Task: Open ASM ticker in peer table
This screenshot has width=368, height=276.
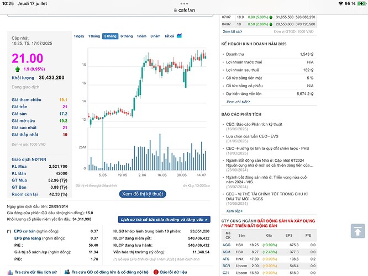Action: coord(226,252)
